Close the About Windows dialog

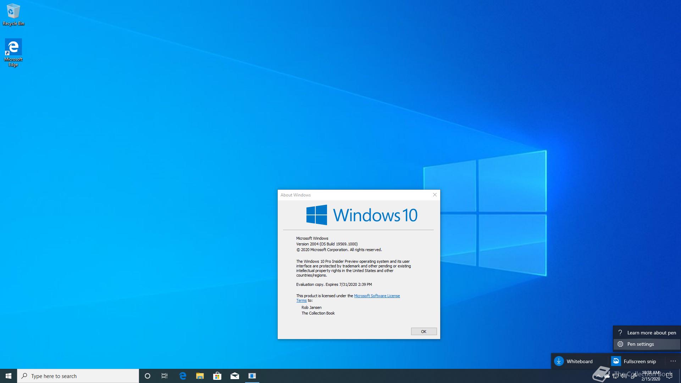[434, 195]
